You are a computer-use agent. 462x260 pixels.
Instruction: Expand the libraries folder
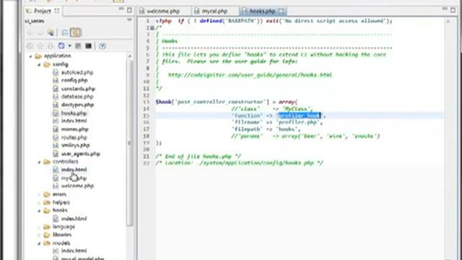point(39,235)
